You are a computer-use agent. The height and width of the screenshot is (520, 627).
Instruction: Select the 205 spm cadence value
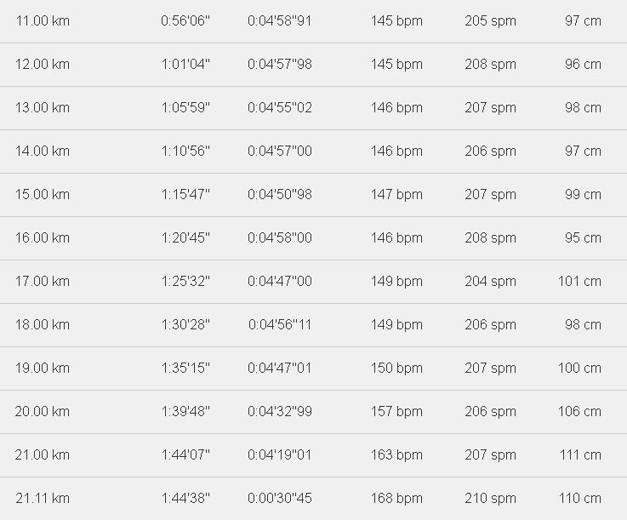[490, 20]
